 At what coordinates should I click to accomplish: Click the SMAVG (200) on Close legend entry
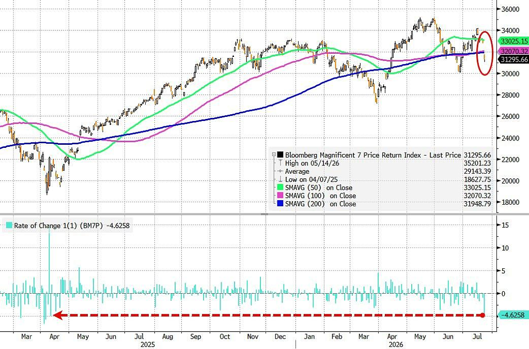click(x=320, y=204)
